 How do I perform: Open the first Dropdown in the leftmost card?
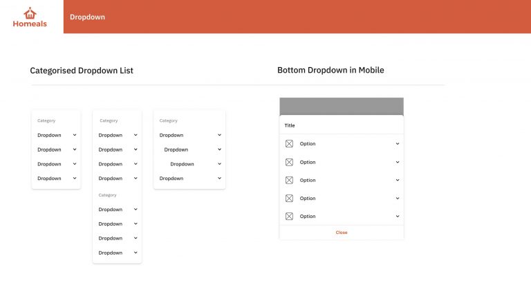coord(57,135)
